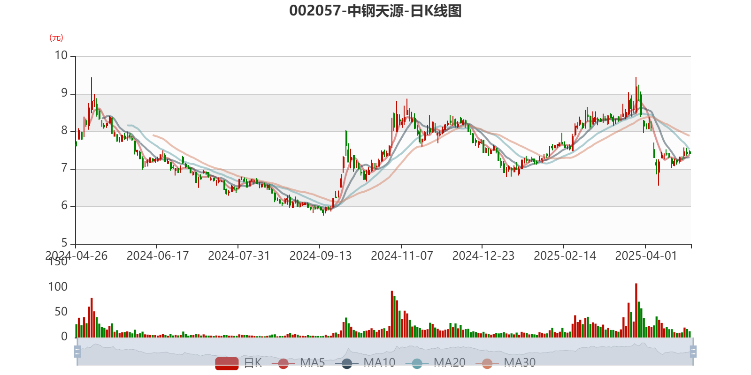
Task: Click the chart title 002057-中钢天源-日K线图
Action: tap(375, 11)
